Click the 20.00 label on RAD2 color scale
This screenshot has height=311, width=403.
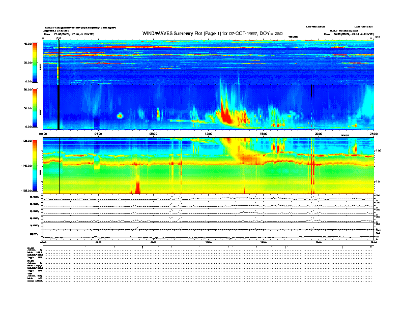click(27, 63)
